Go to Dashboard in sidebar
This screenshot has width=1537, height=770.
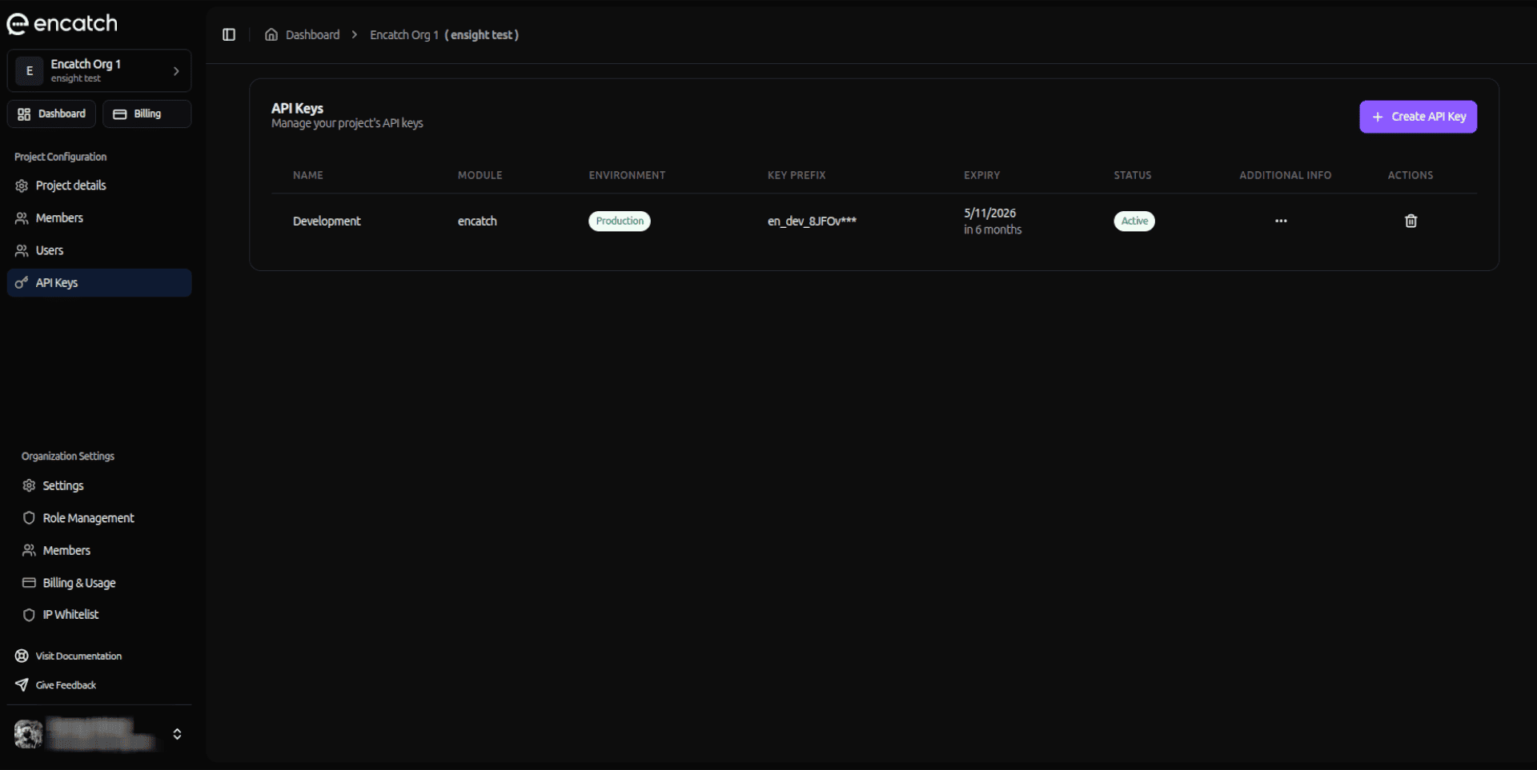(52, 114)
